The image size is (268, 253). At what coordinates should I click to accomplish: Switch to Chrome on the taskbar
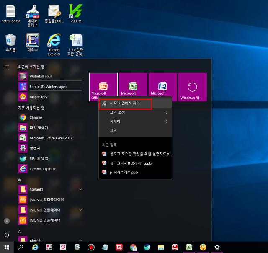(x=133, y=247)
